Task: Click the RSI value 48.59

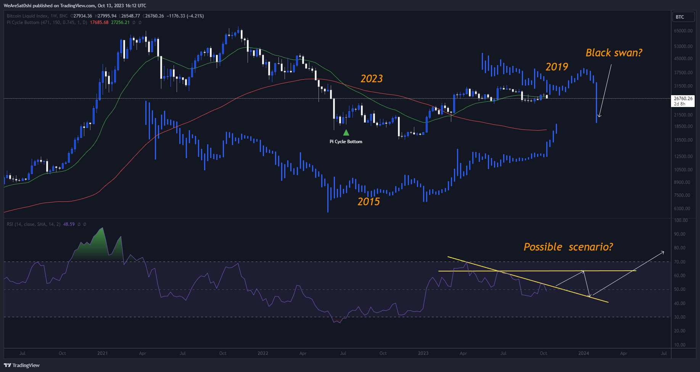Action: [69, 224]
